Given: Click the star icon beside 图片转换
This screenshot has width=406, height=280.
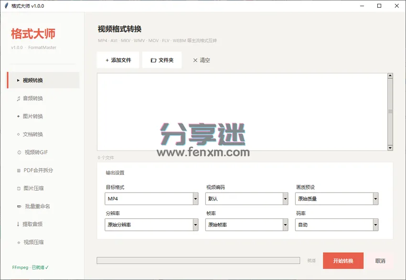Looking at the screenshot, I should point(18,116).
